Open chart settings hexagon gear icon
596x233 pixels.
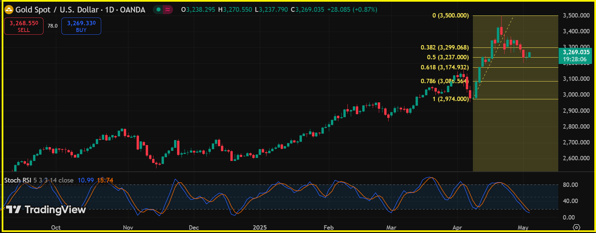click(576, 227)
